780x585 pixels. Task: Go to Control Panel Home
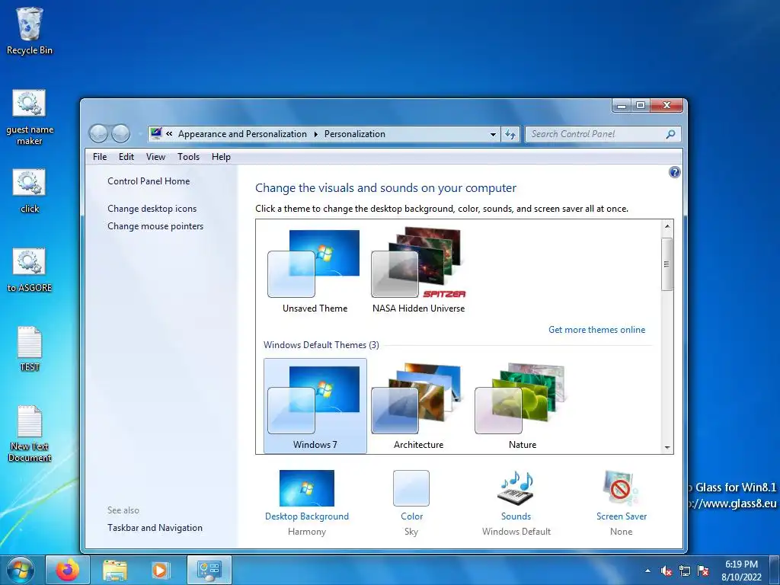pyautogui.click(x=149, y=181)
